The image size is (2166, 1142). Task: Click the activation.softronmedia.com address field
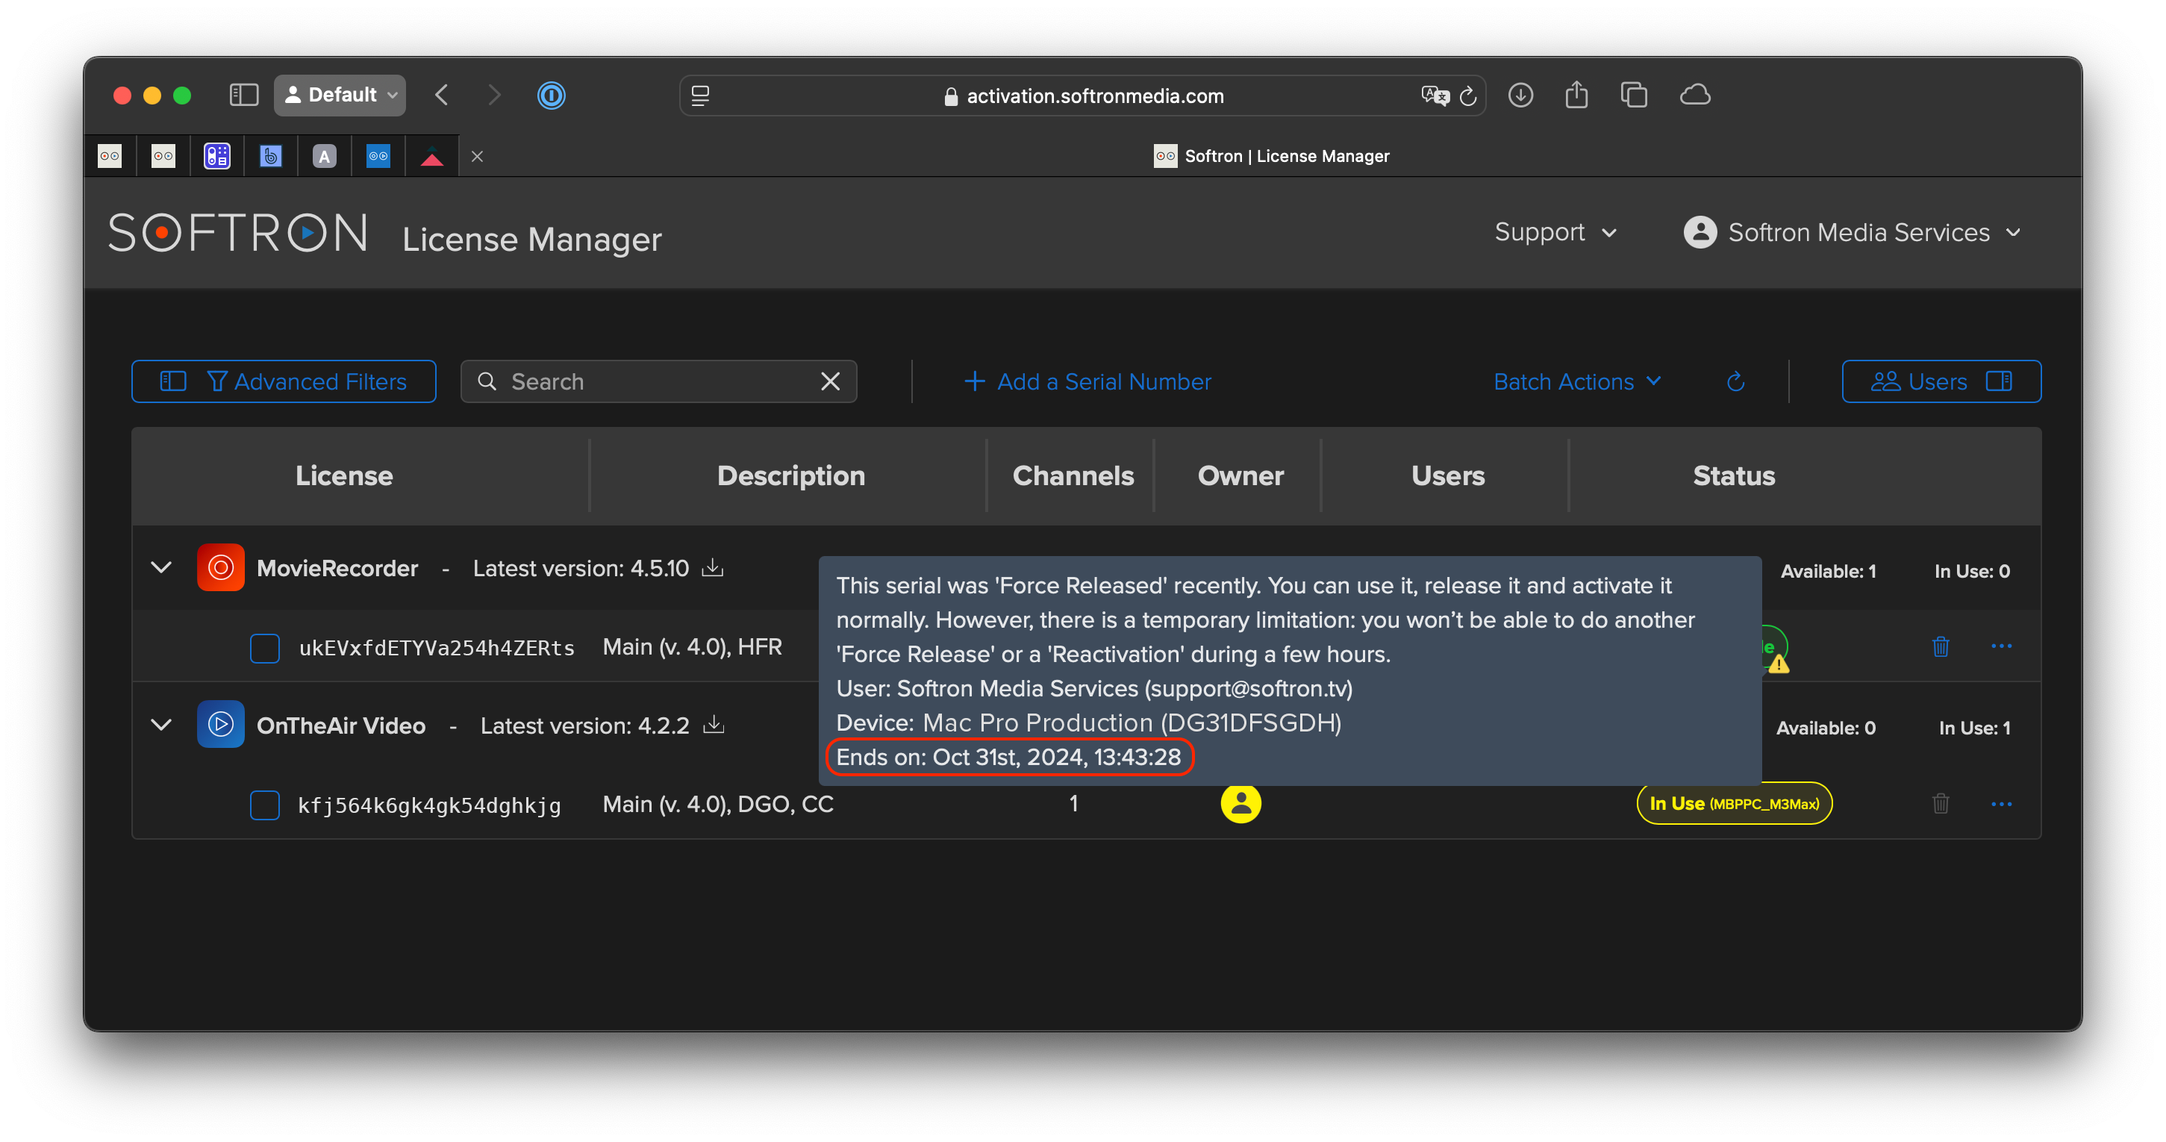click(1082, 96)
